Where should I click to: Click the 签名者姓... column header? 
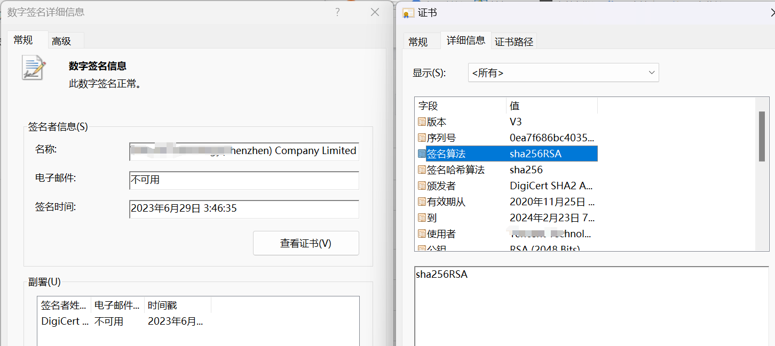tap(64, 305)
